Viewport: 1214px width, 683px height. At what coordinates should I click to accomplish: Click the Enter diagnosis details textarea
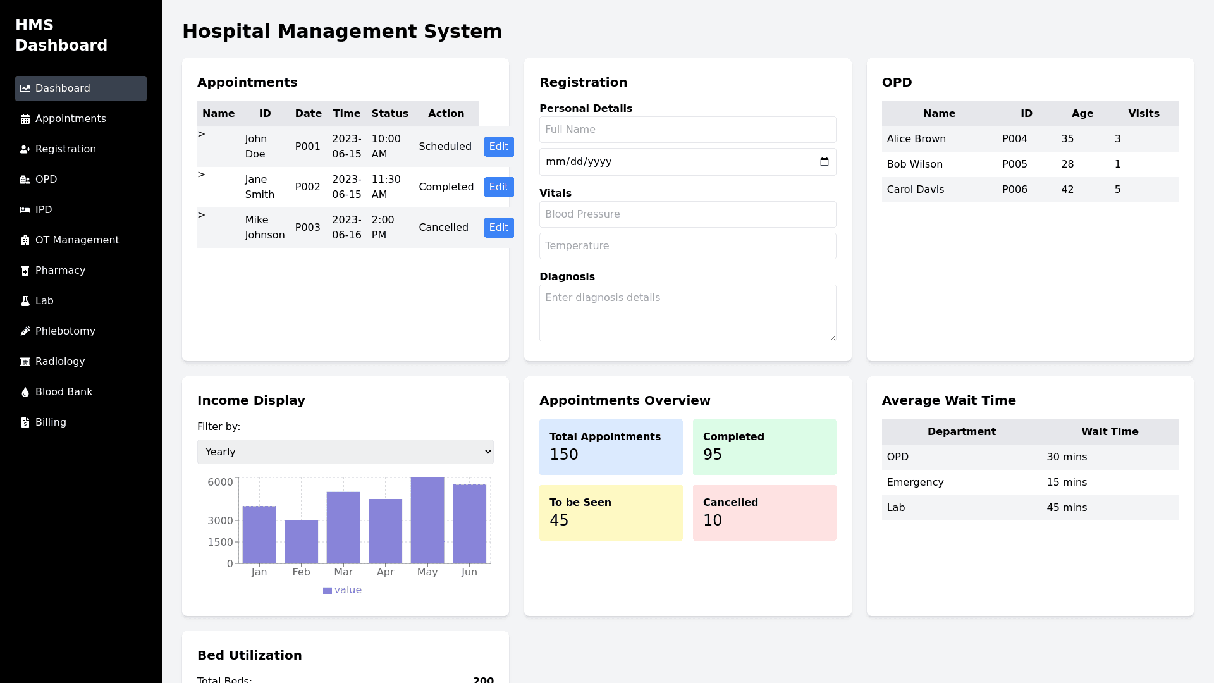tap(687, 312)
